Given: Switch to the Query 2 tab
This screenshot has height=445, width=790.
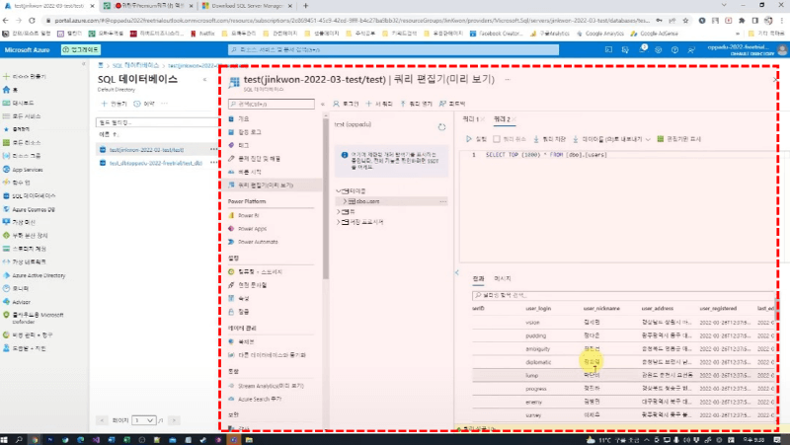Looking at the screenshot, I should click(x=505, y=119).
